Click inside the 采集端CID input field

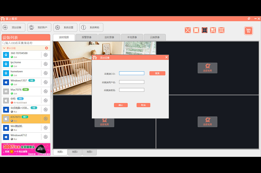(x=132, y=73)
